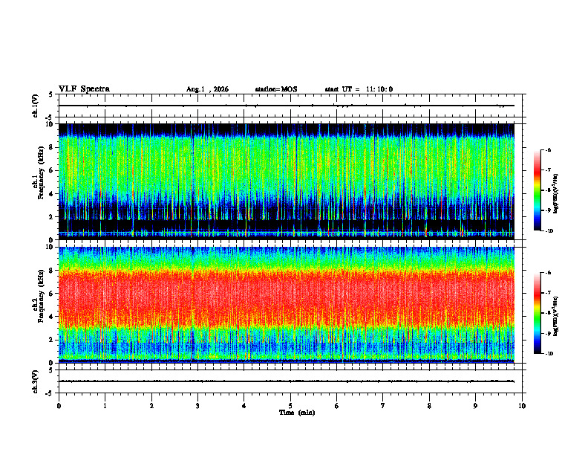Click the "6" kHz tick on ch.1 axis
The image size is (588, 455).
click(51, 170)
